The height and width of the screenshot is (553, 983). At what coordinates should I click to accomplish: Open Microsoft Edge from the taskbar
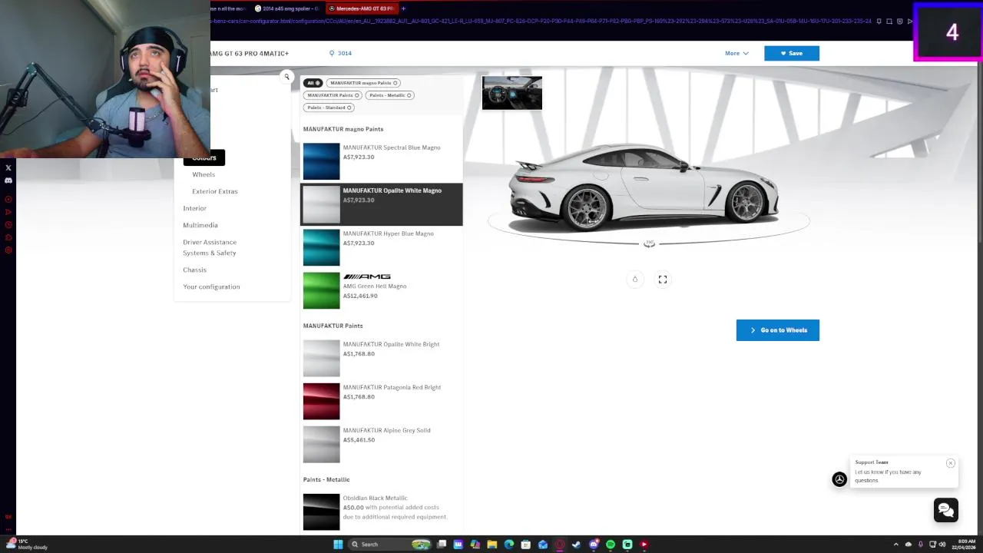tap(509, 545)
